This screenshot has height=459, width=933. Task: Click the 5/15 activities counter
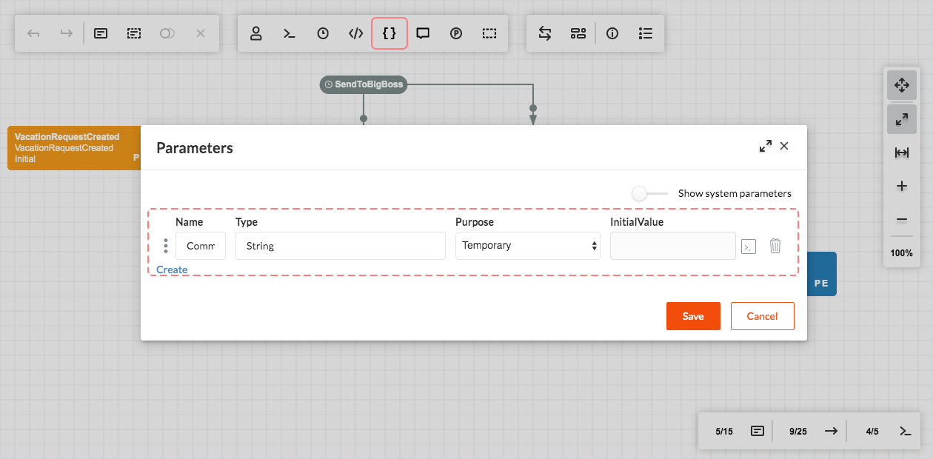[x=724, y=431]
